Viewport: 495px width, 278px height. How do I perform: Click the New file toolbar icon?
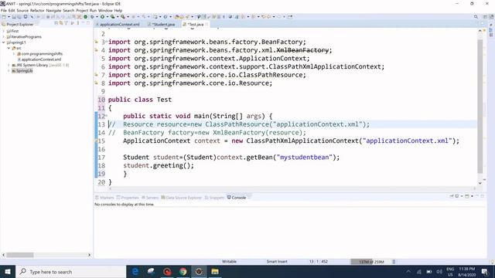4,17
